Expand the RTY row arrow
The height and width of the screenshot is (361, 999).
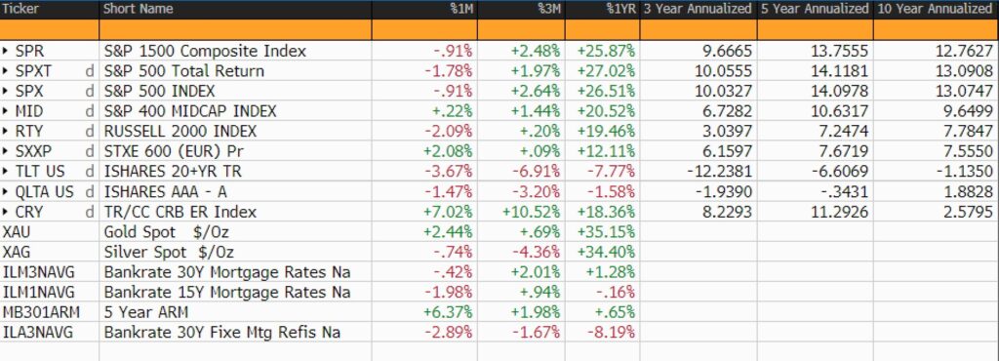6,131
